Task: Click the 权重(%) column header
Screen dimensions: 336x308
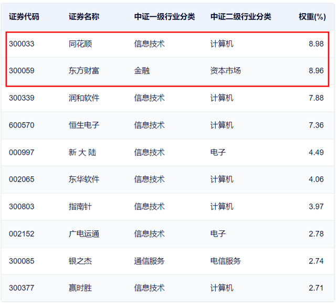Action: (x=312, y=17)
